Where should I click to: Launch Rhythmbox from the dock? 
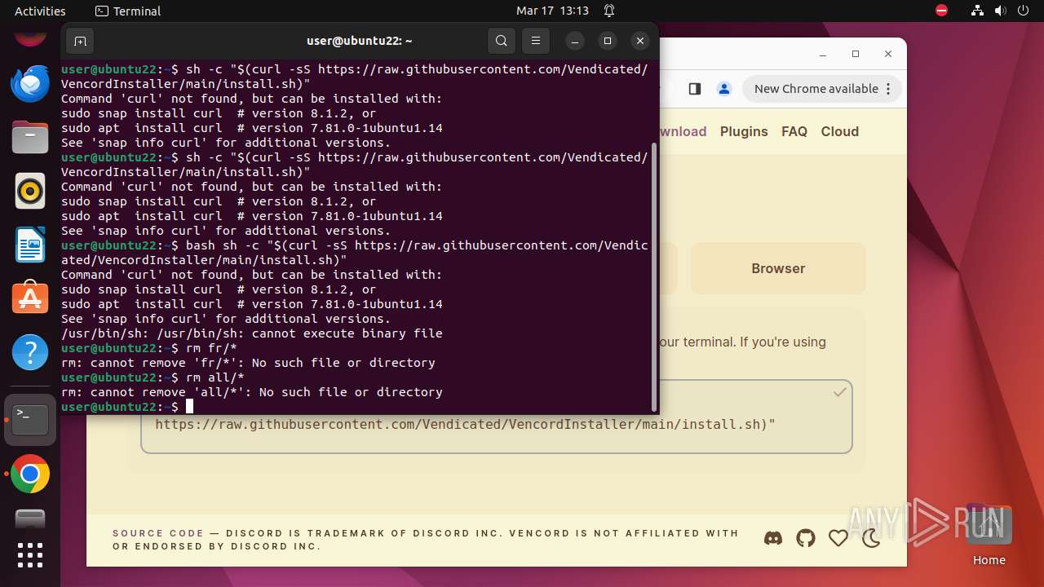pyautogui.click(x=30, y=191)
